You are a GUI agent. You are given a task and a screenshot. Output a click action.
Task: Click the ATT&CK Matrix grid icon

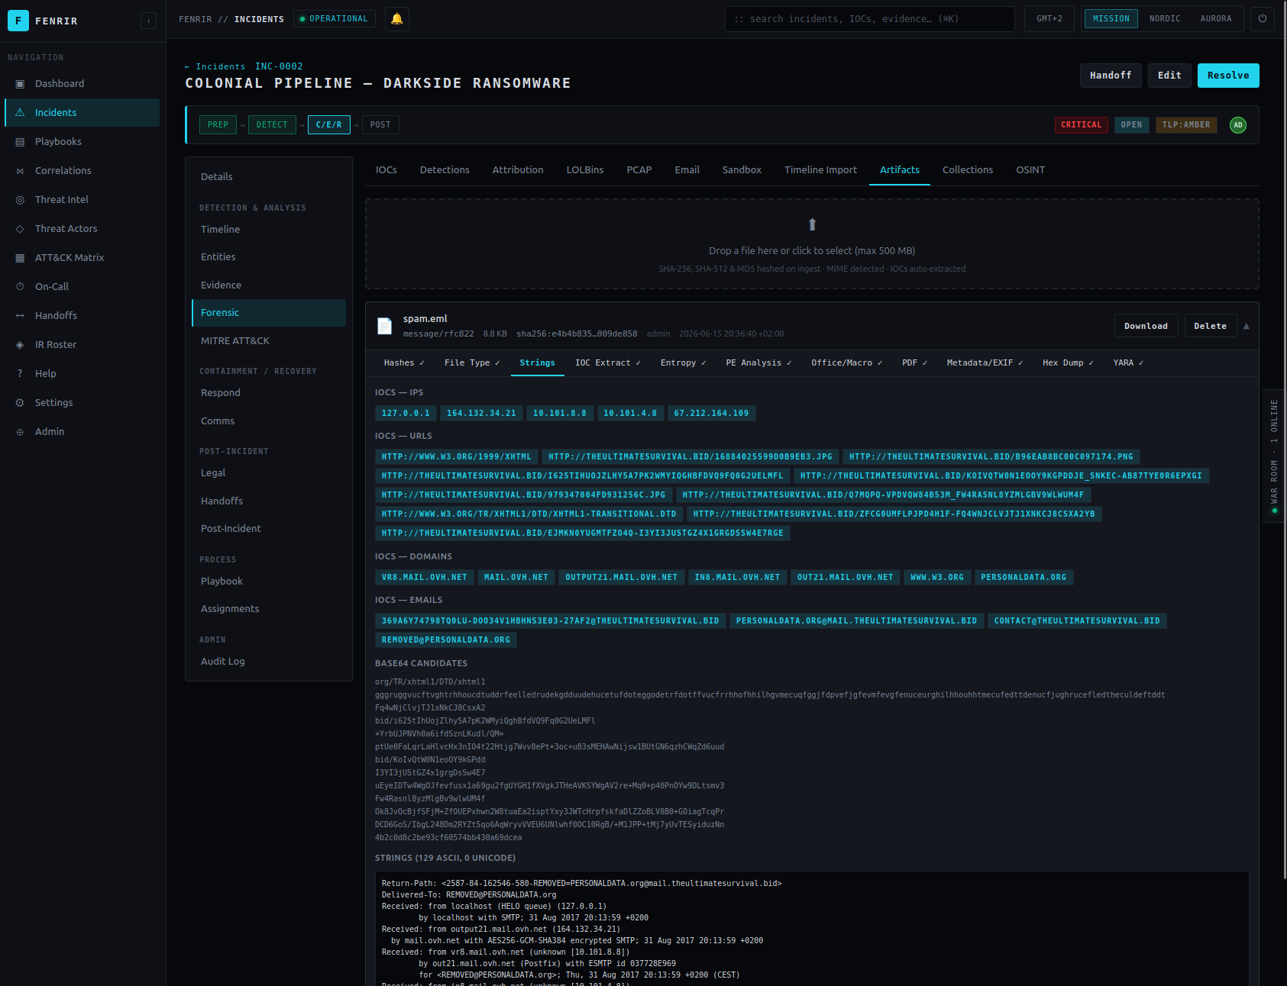pyautogui.click(x=20, y=258)
